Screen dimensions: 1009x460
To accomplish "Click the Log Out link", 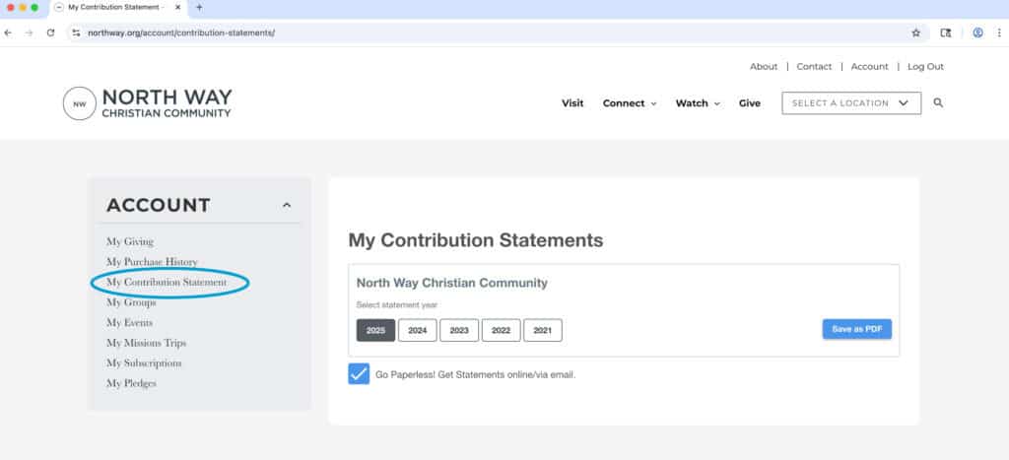I will (925, 67).
